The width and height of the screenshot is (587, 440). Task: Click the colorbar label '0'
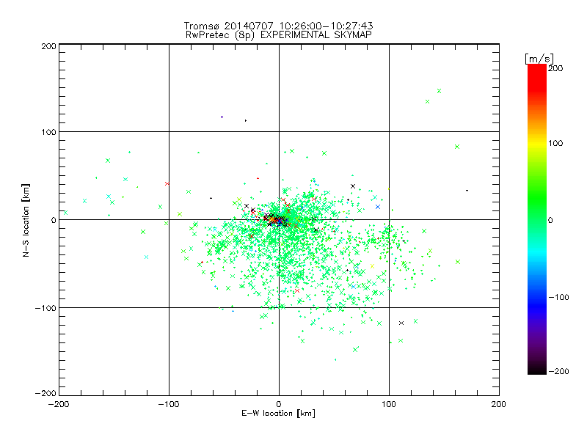(550, 220)
